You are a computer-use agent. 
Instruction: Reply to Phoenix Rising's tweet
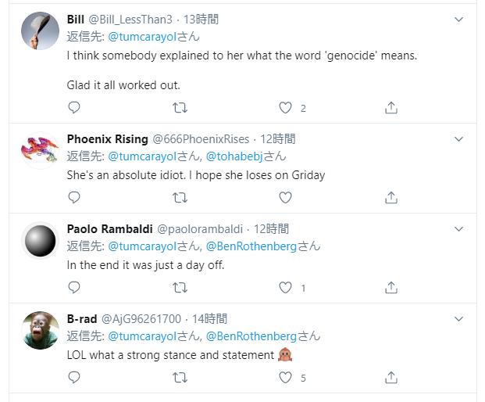(x=74, y=199)
